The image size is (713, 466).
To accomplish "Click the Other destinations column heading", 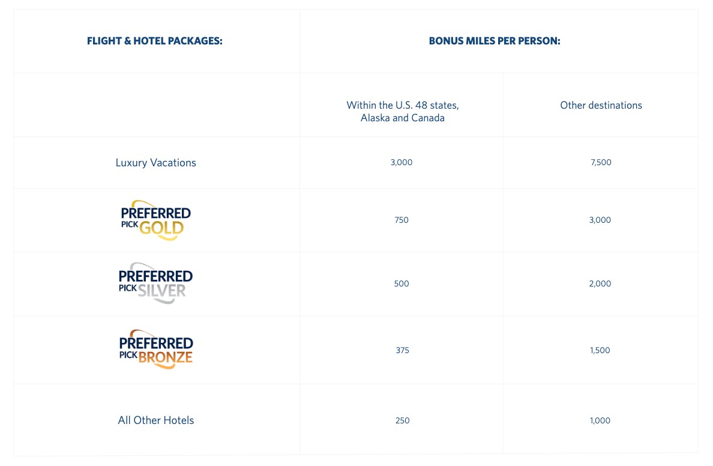I will [x=601, y=105].
